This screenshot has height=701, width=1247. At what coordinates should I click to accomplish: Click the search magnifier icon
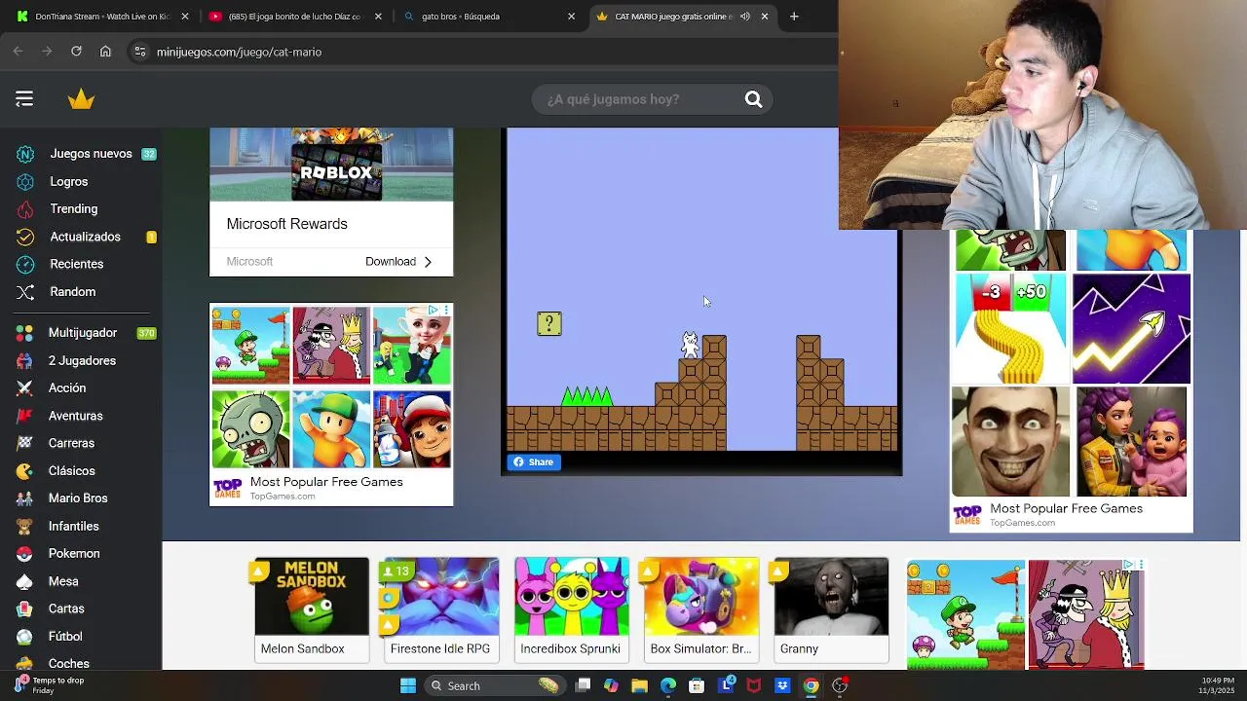pyautogui.click(x=753, y=99)
